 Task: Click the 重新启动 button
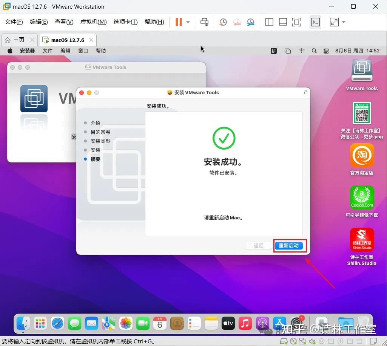click(x=288, y=245)
